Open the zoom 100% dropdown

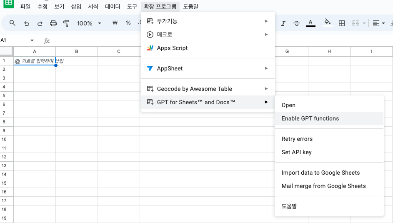coord(89,23)
